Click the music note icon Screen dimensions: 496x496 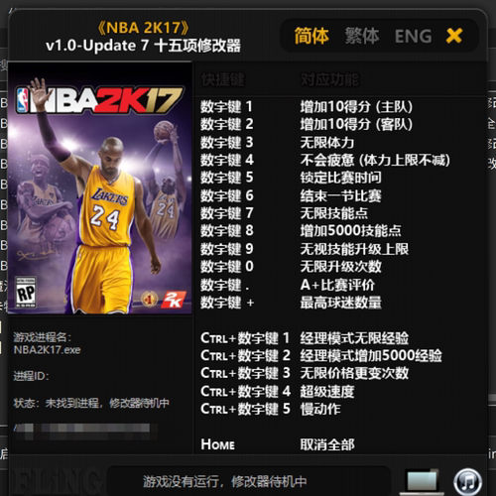coord(467,482)
